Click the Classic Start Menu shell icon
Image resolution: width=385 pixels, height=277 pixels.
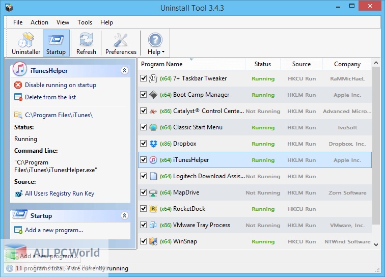(153, 127)
